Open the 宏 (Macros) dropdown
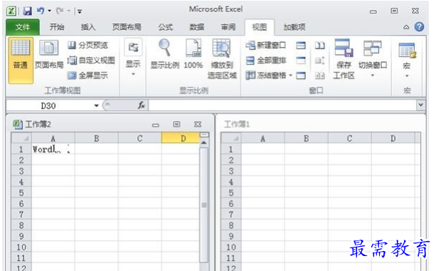436x271 pixels. click(407, 60)
